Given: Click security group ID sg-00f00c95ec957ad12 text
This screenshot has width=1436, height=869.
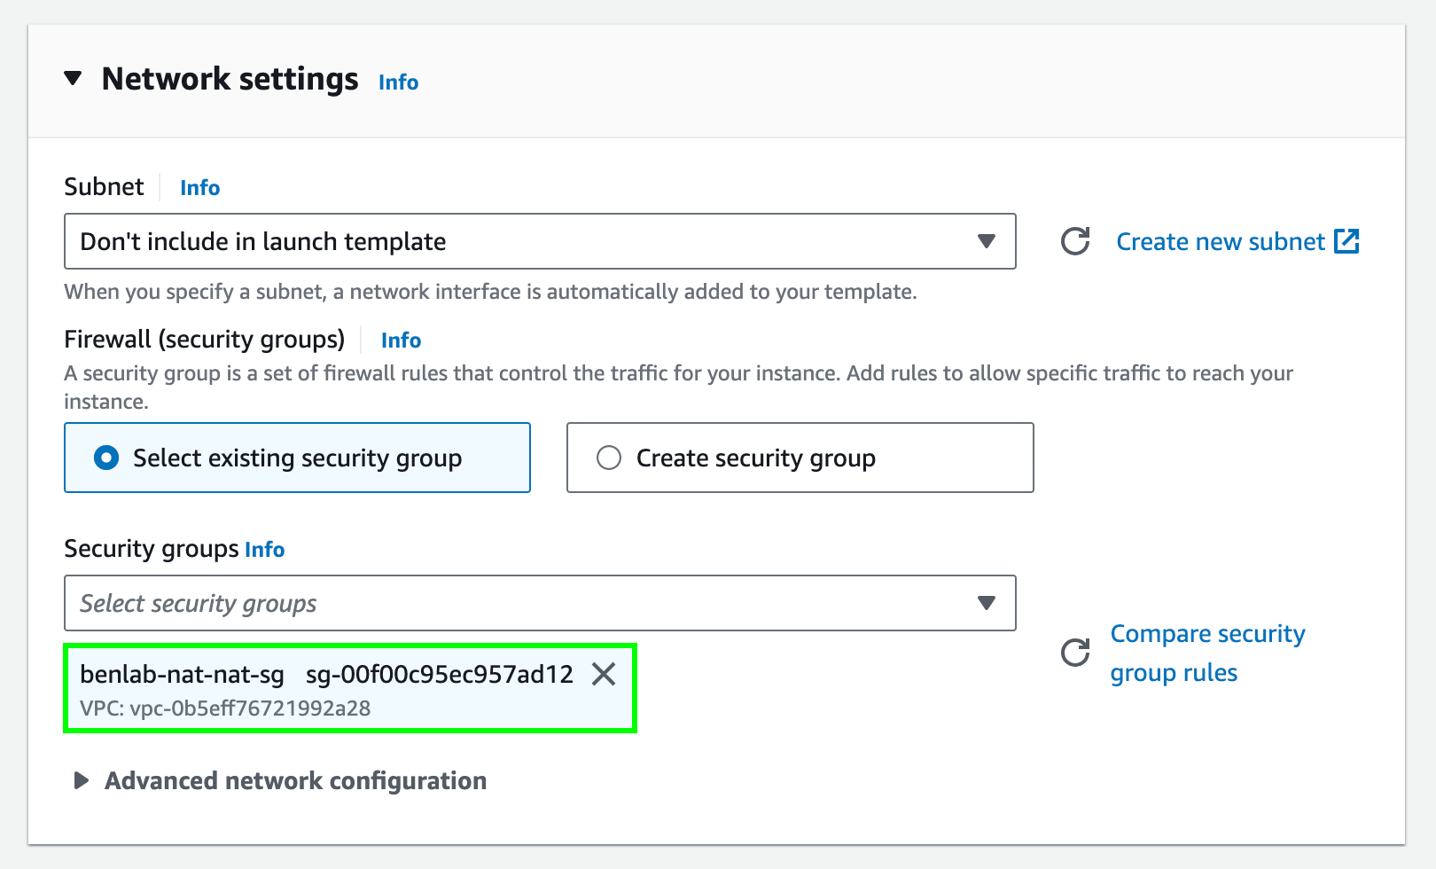Looking at the screenshot, I should [x=440, y=675].
